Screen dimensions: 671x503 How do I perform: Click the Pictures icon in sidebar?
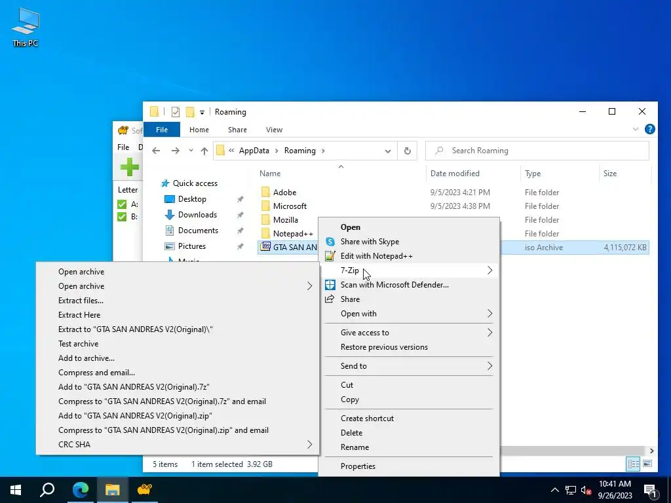pyautogui.click(x=170, y=246)
